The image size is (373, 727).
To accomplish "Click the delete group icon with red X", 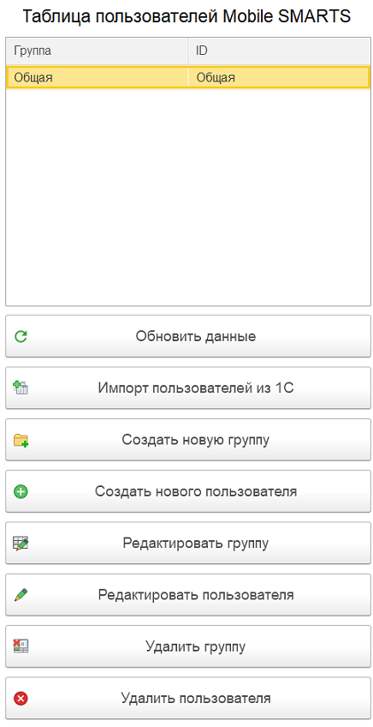I will click(x=21, y=646).
